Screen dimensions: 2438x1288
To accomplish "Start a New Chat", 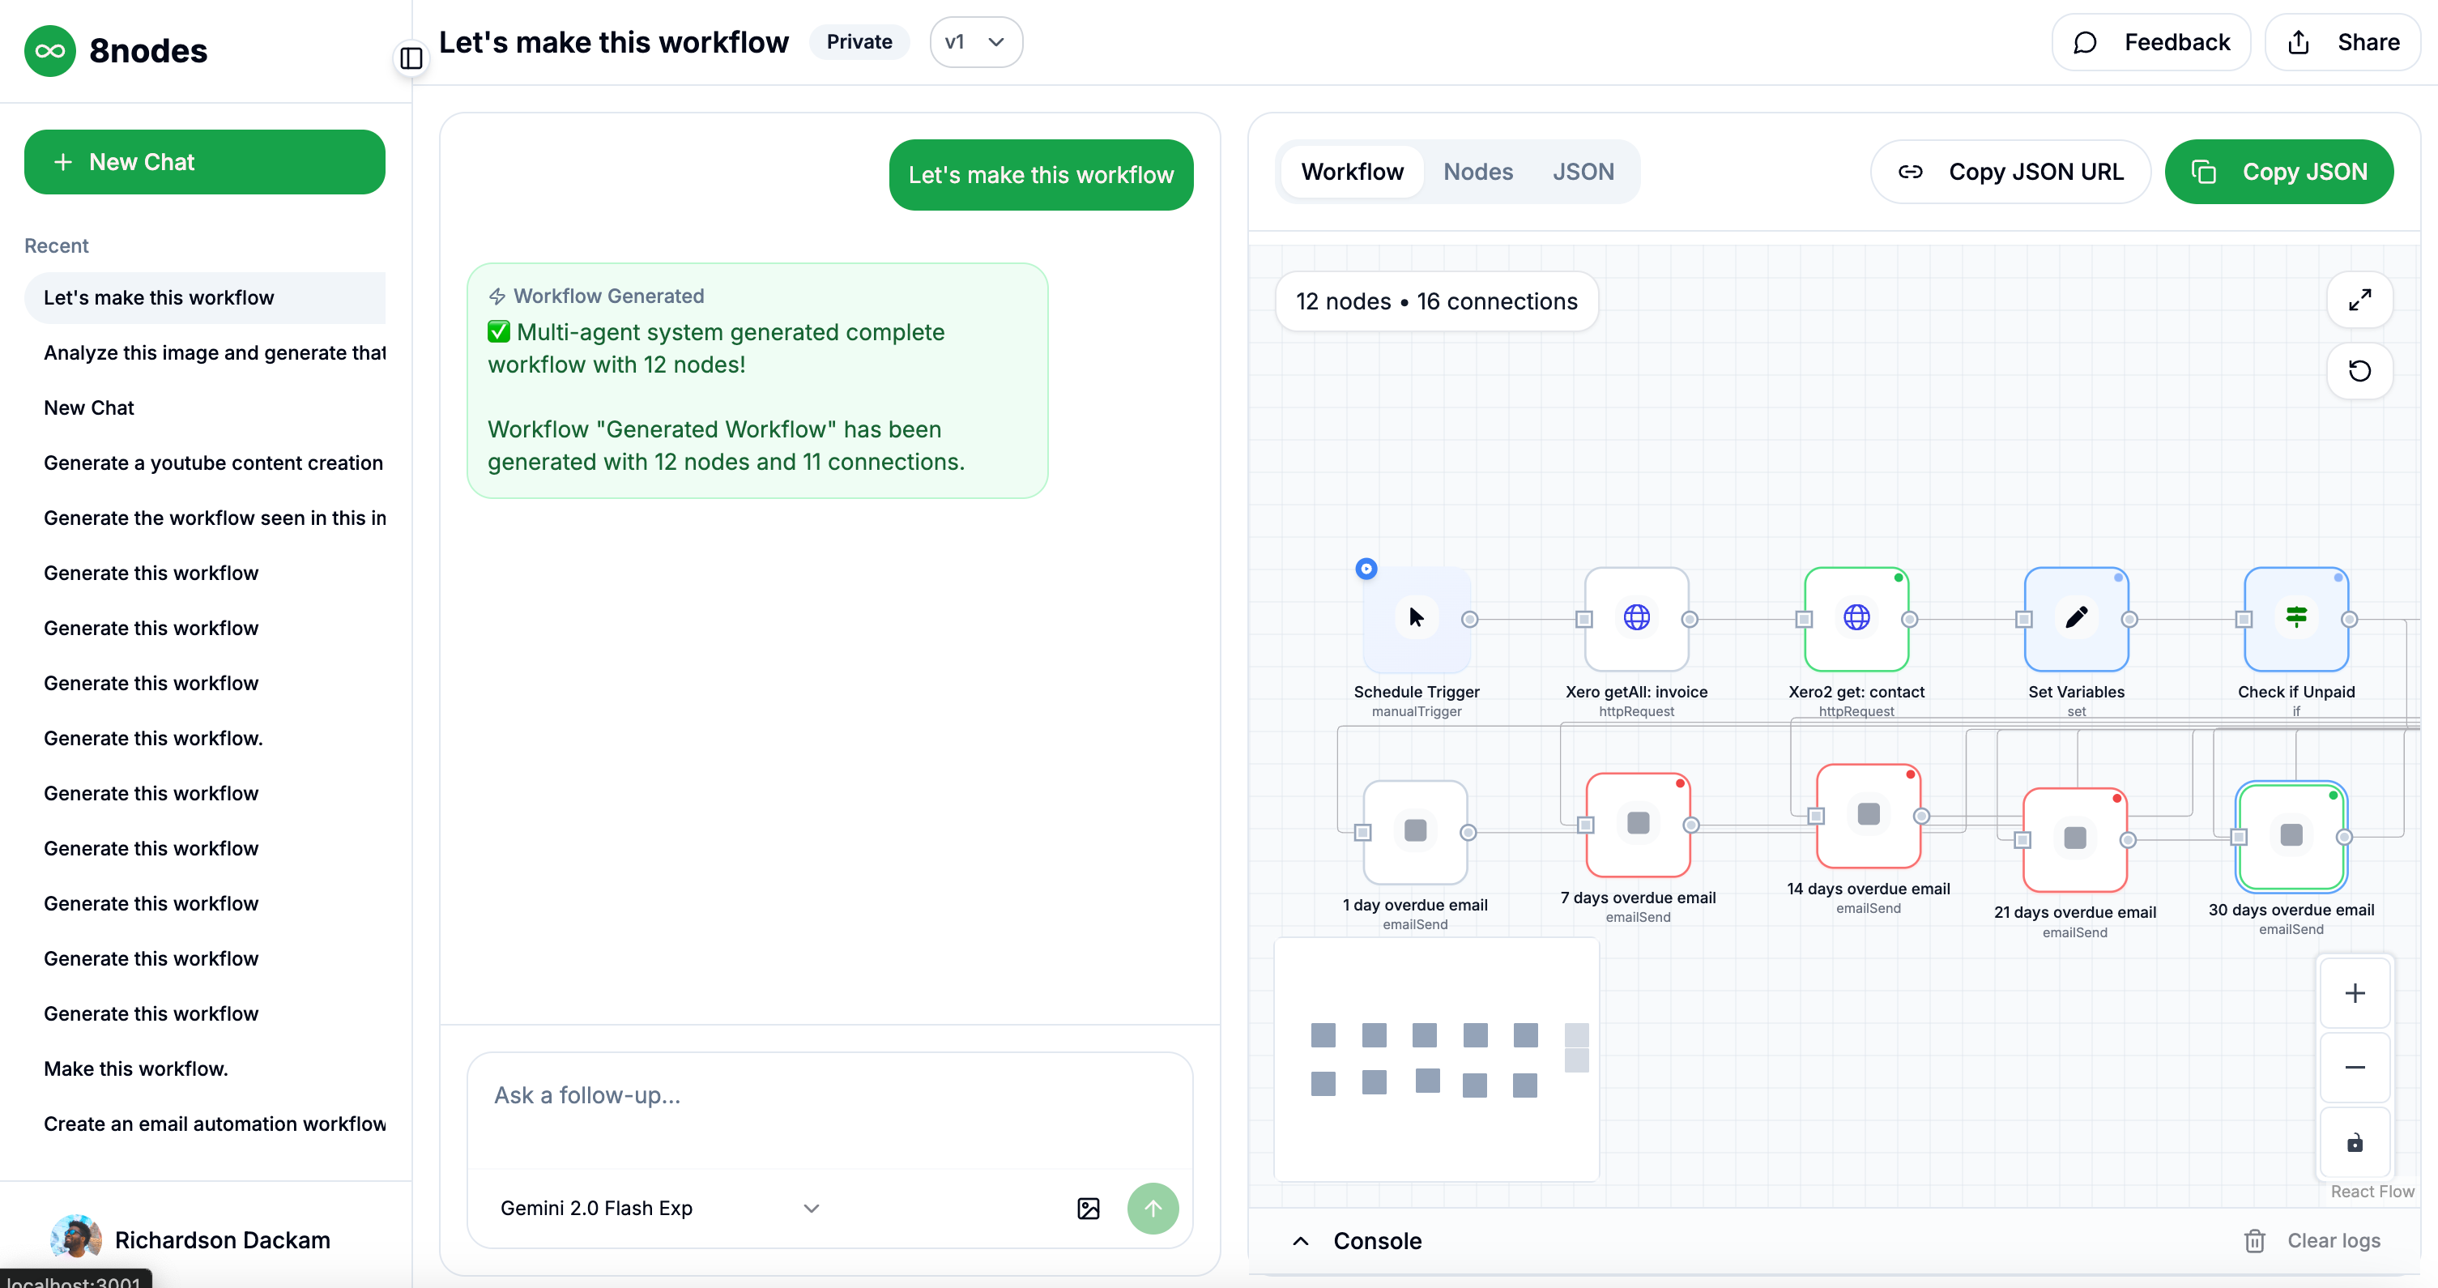I will [204, 162].
